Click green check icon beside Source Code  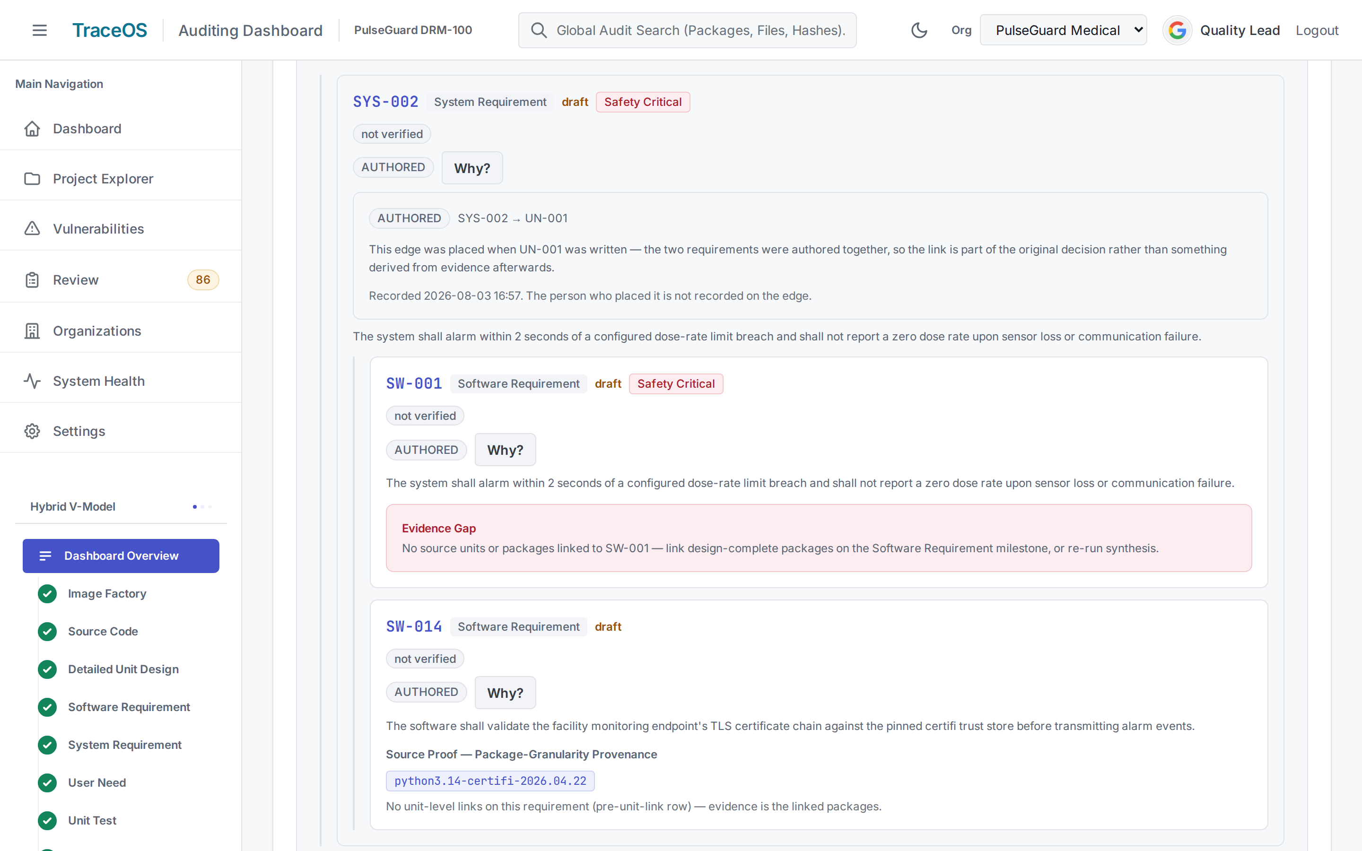pyautogui.click(x=47, y=632)
